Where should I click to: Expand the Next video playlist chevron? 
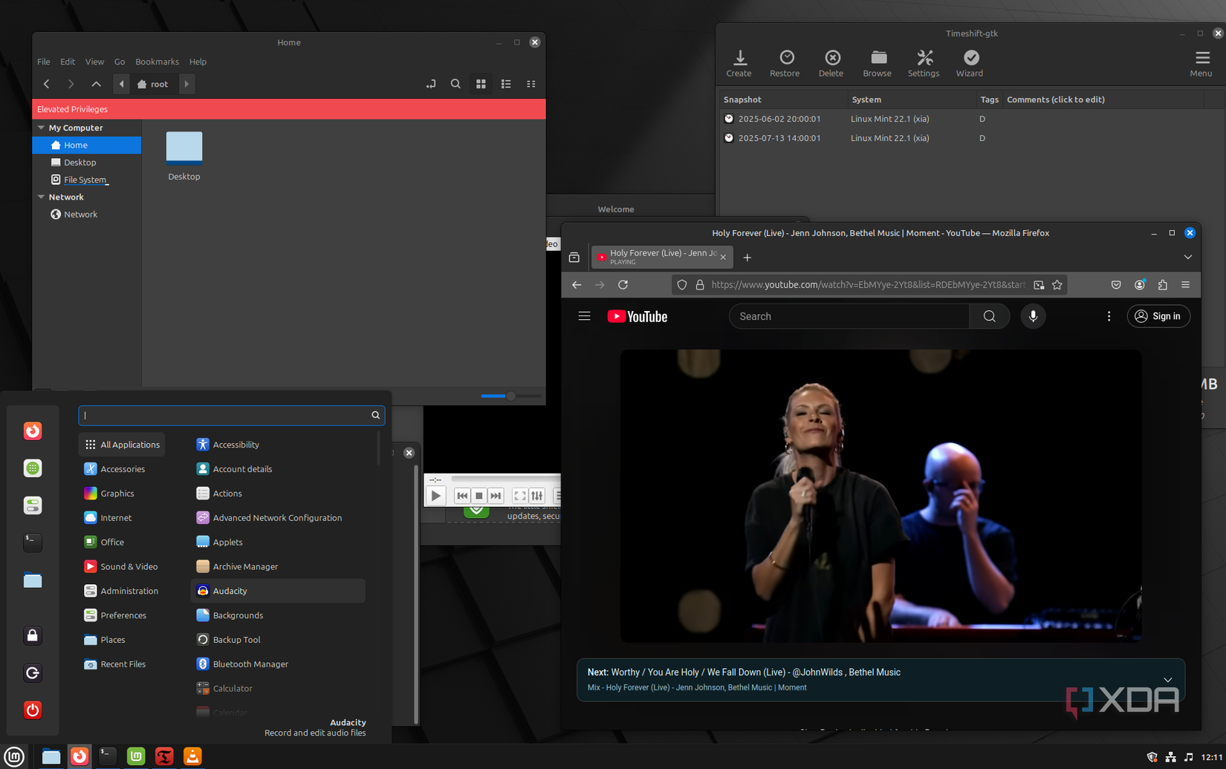click(1167, 679)
